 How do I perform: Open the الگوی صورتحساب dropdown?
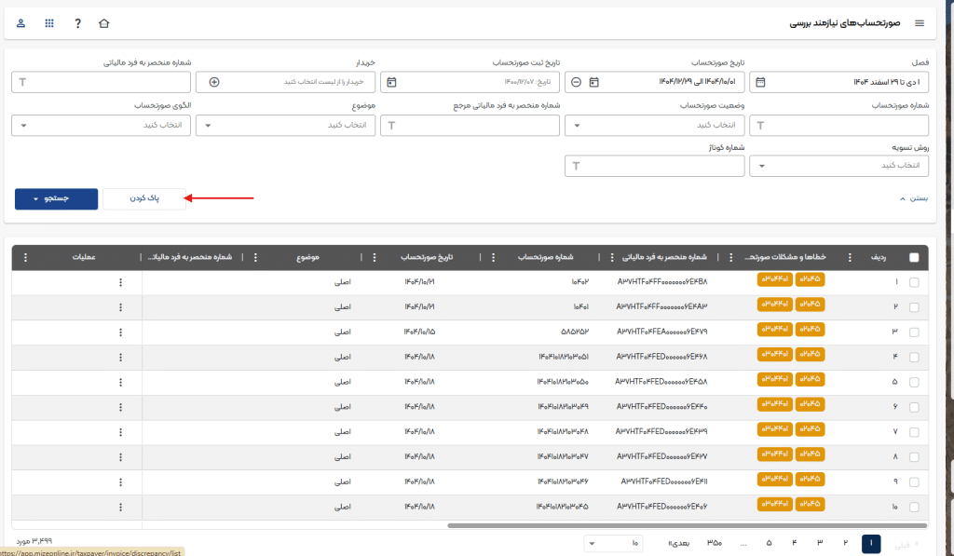pos(102,125)
